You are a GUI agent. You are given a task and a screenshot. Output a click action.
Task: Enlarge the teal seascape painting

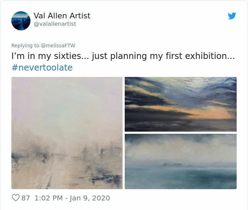tap(180, 161)
